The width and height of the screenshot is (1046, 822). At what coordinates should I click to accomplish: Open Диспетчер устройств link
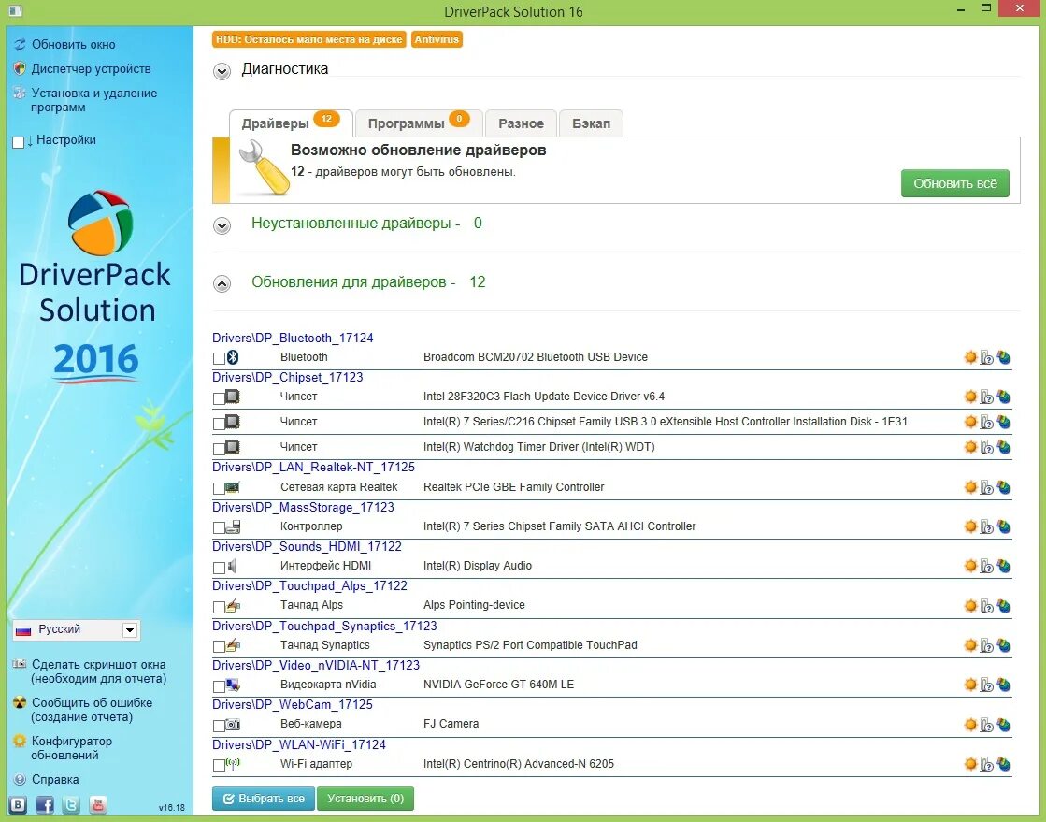[91, 68]
